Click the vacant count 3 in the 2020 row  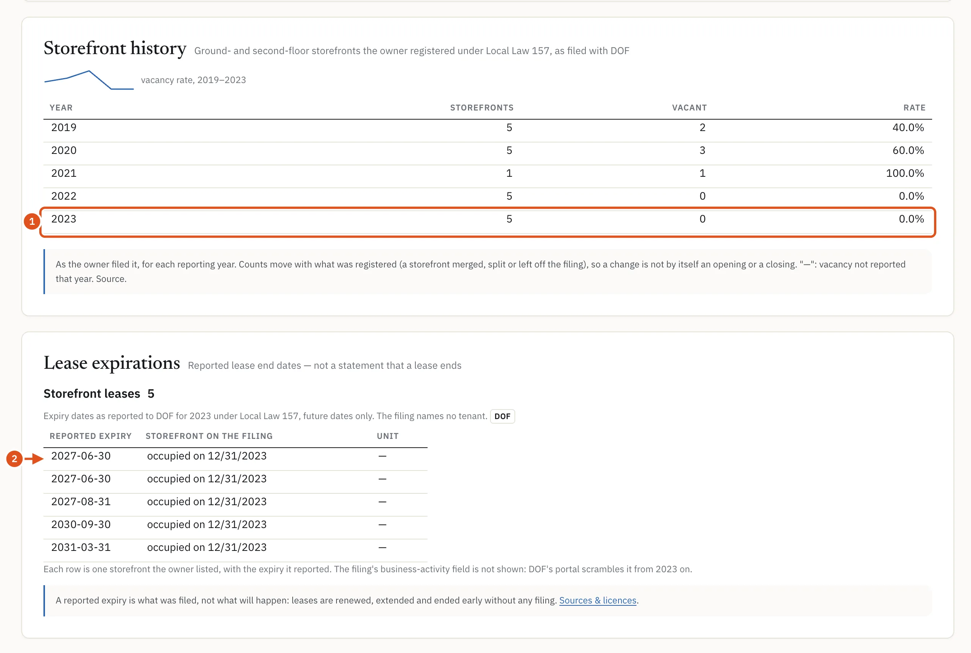(x=702, y=150)
